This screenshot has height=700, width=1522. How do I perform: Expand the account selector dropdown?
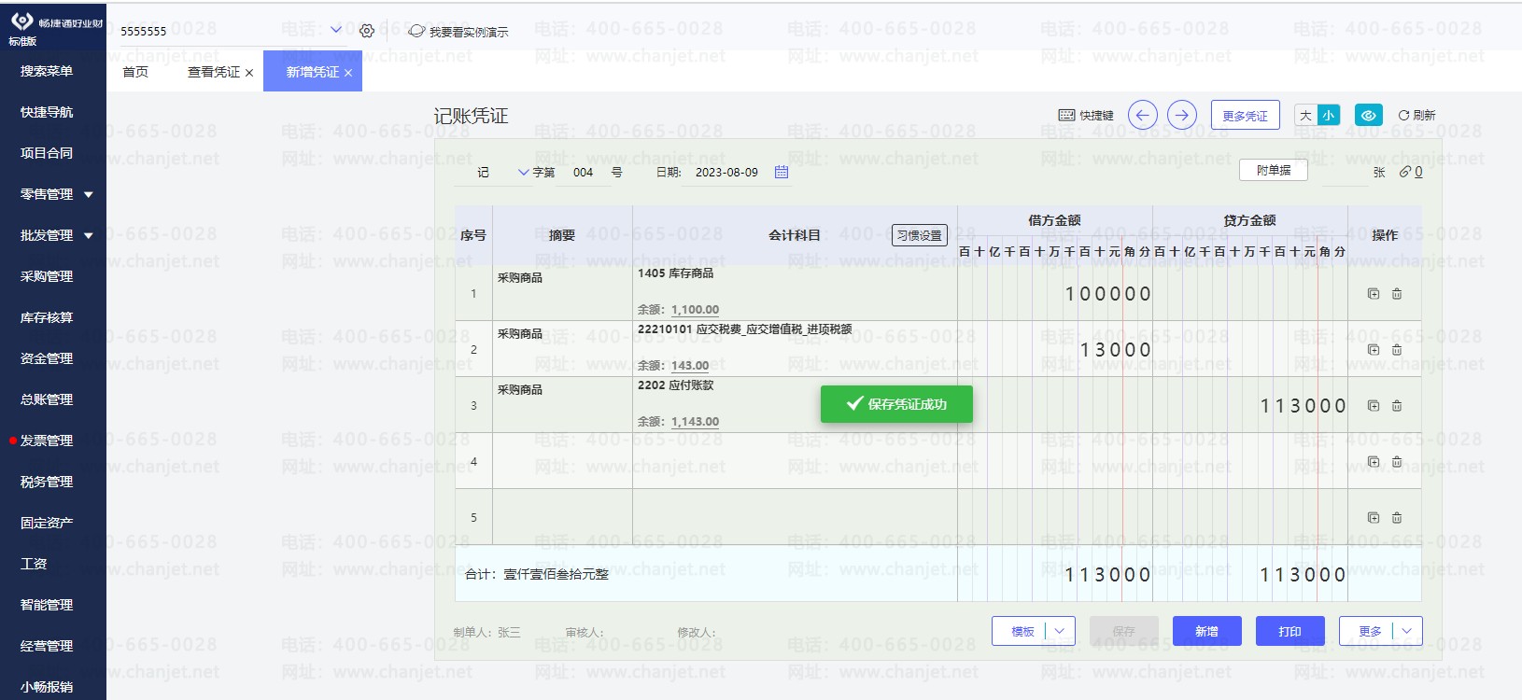[x=336, y=30]
